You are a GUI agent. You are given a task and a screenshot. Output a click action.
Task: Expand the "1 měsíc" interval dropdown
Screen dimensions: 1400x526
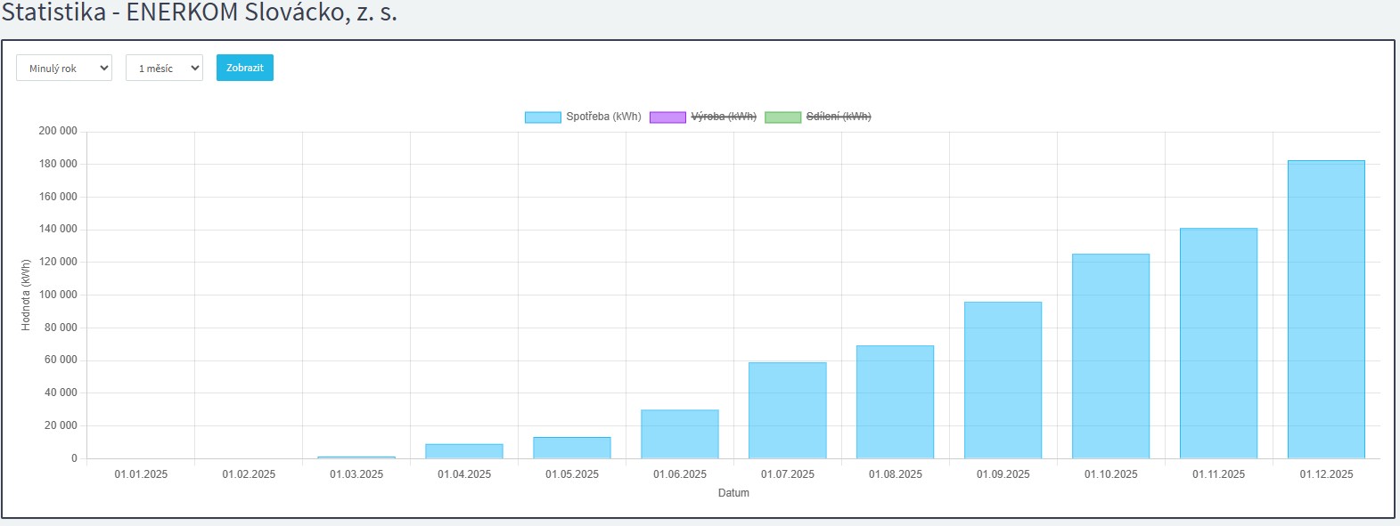(x=164, y=69)
